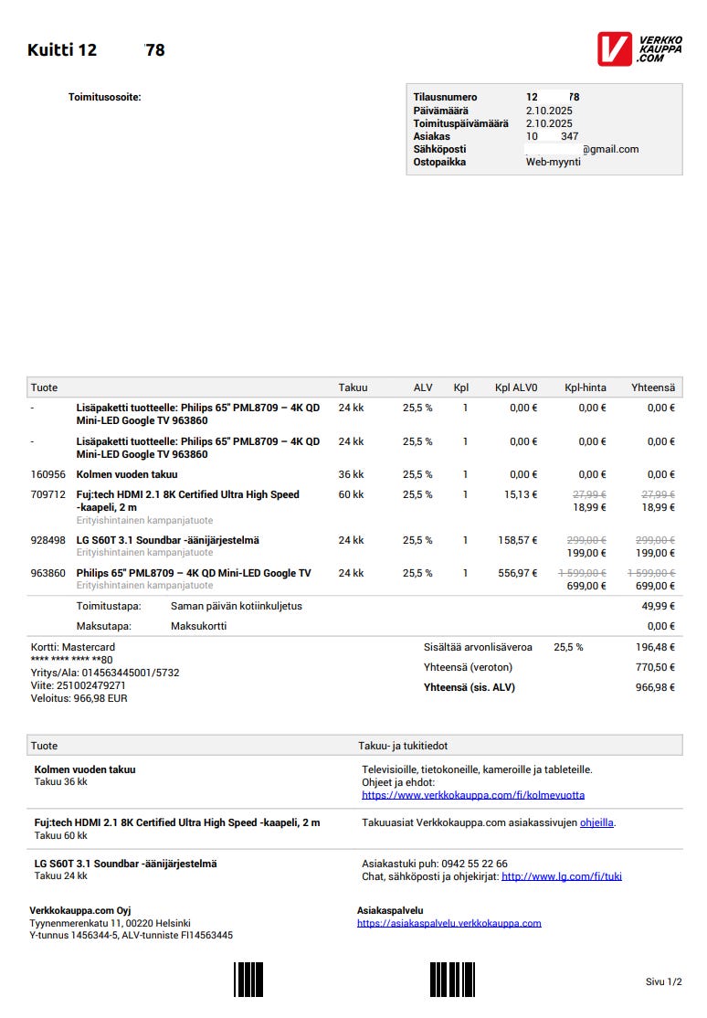Click the Tilausnumero label
Screen dimensions: 707x1018
pyautogui.click(x=445, y=97)
